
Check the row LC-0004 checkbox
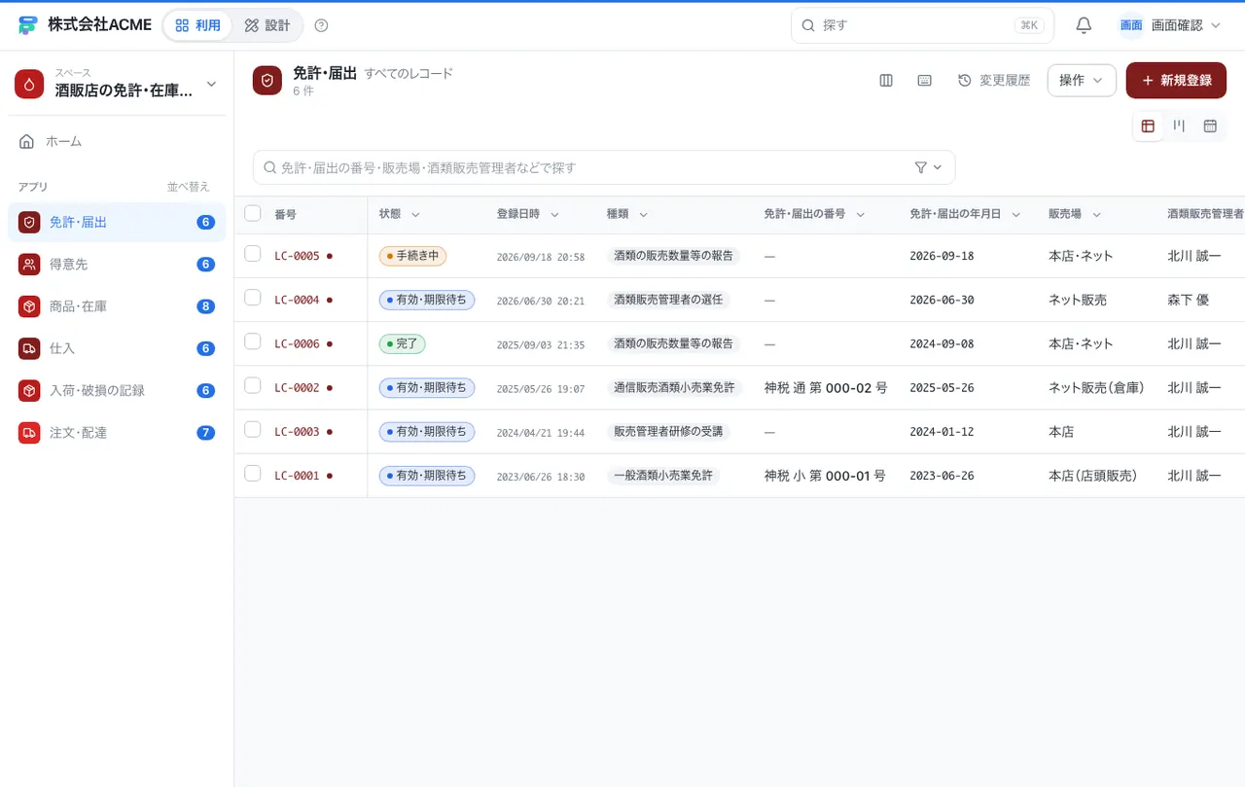pos(253,298)
